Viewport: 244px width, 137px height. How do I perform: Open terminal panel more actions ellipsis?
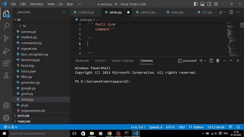[x=225, y=61]
